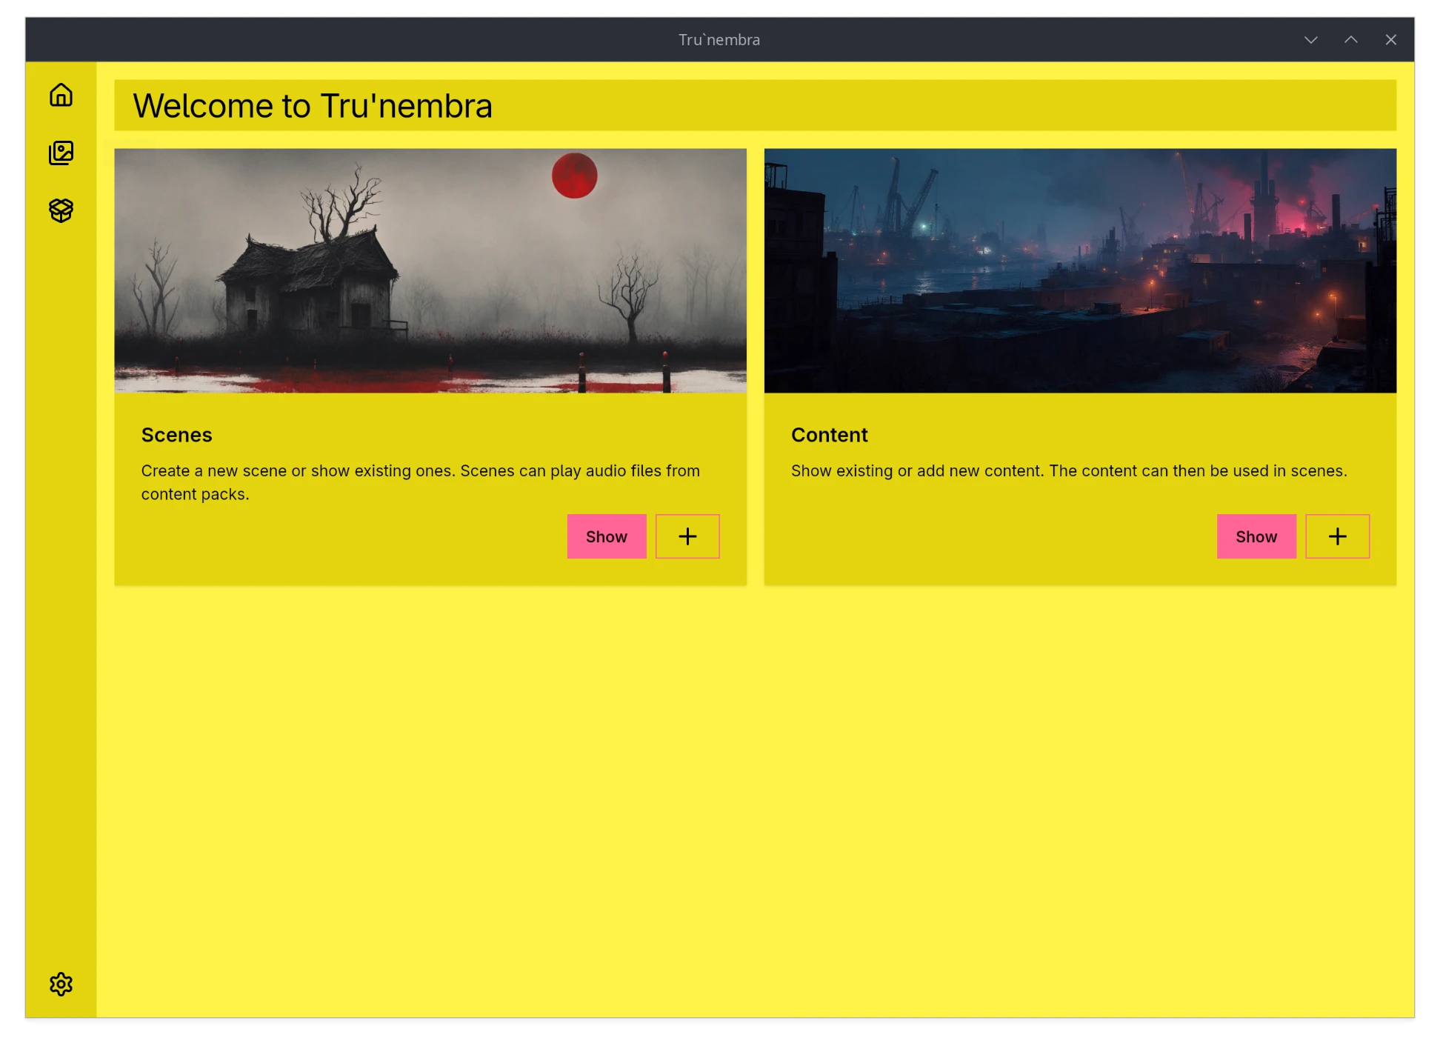The height and width of the screenshot is (1052, 1440).
Task: Maximize the Tru`nembra window
Action: pyautogui.click(x=1350, y=40)
